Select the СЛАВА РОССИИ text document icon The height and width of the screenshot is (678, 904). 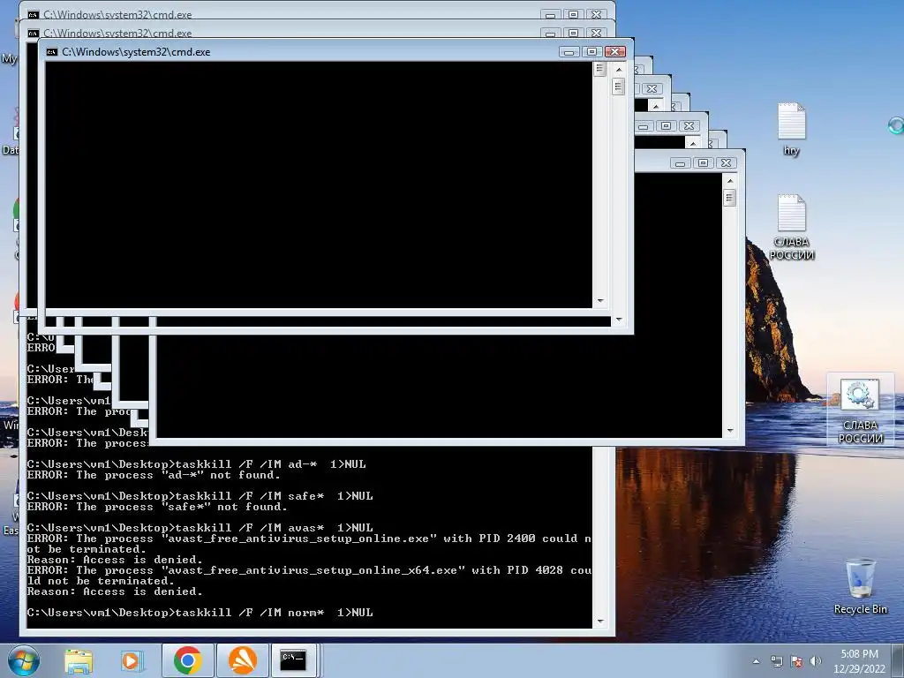[x=792, y=227]
